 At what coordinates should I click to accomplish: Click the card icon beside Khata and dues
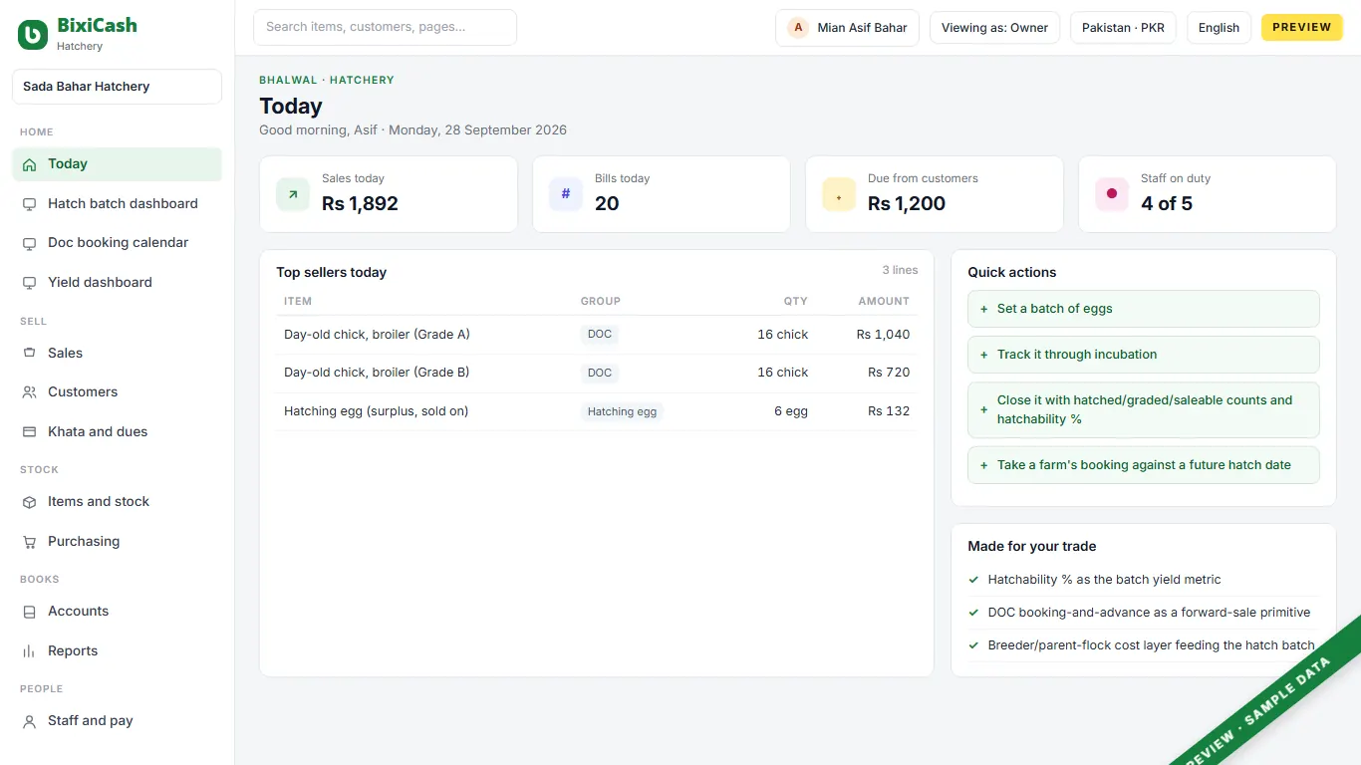(29, 432)
